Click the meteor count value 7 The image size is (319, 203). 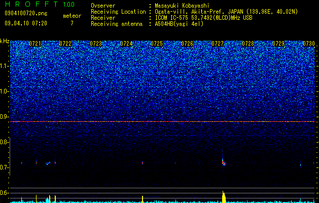[72, 23]
